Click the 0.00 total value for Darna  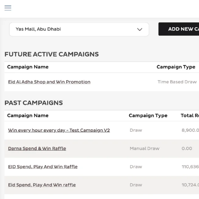pyautogui.click(x=187, y=148)
